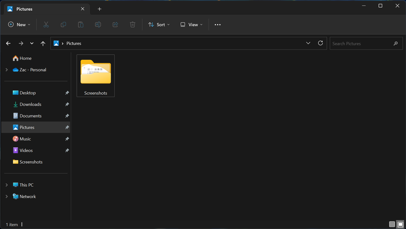Screen dimensions: 406x229
Task: Go back with the back arrow
Action: pos(8,43)
